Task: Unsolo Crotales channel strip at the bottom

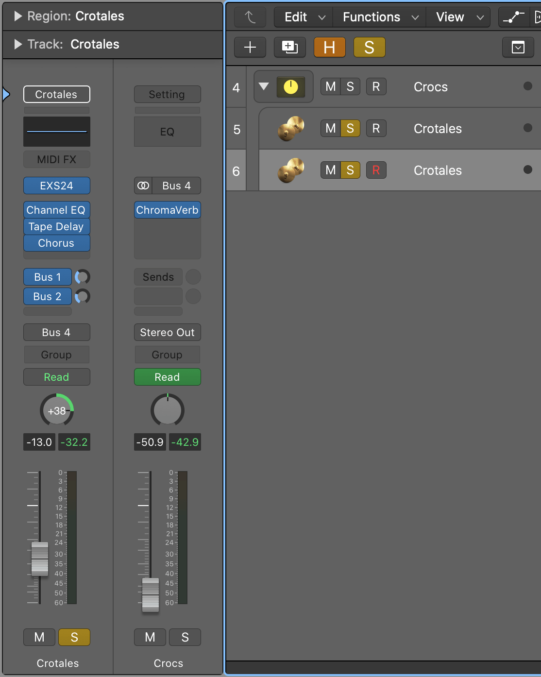Action: [x=74, y=637]
